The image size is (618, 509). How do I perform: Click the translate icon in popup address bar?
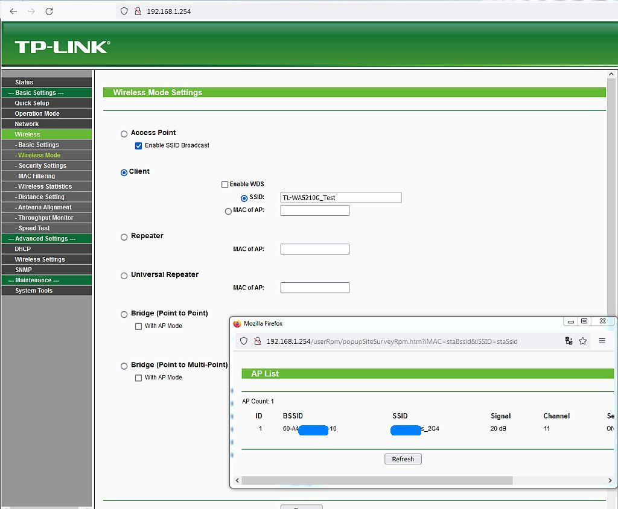click(x=569, y=341)
